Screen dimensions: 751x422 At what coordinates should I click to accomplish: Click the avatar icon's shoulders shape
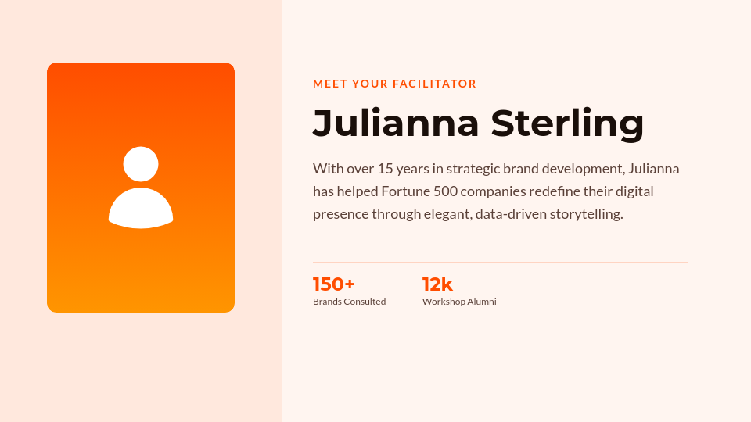(x=141, y=209)
